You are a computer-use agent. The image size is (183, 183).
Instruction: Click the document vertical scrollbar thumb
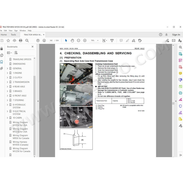[x=173, y=104]
